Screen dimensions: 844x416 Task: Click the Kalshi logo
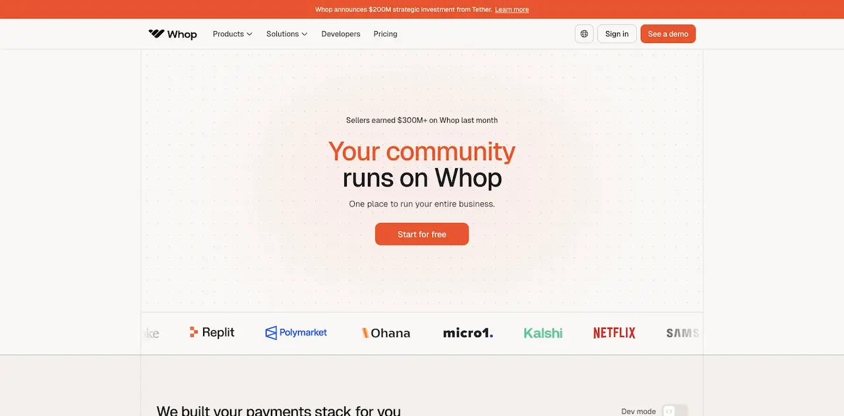point(543,333)
